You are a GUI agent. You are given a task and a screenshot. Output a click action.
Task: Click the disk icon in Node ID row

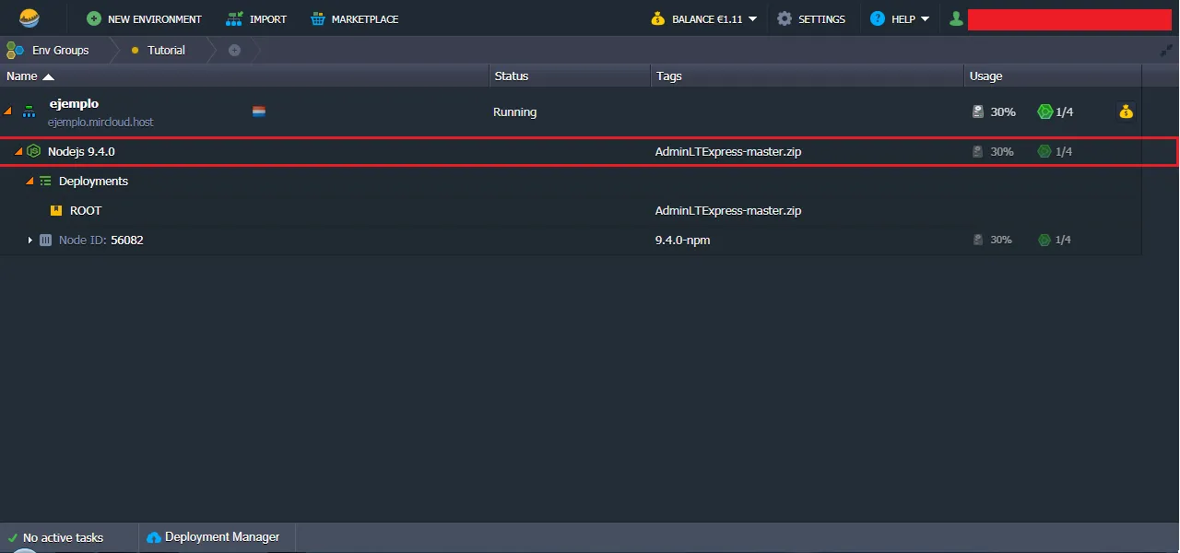[978, 240]
